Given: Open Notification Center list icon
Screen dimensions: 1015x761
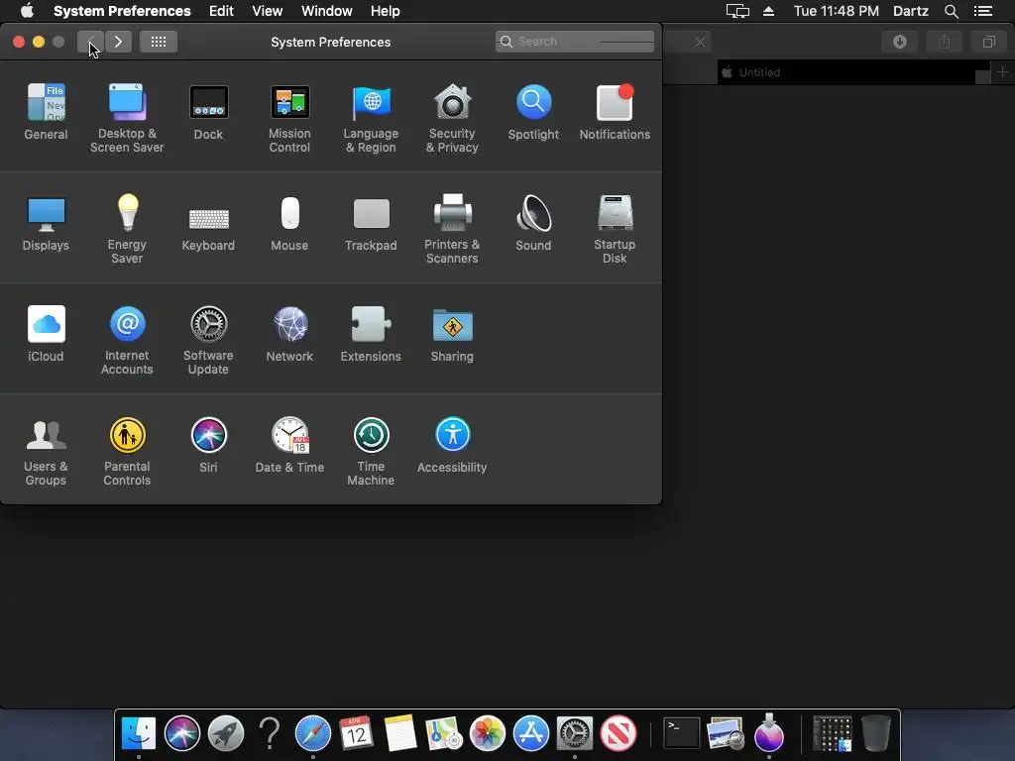Looking at the screenshot, I should (983, 11).
